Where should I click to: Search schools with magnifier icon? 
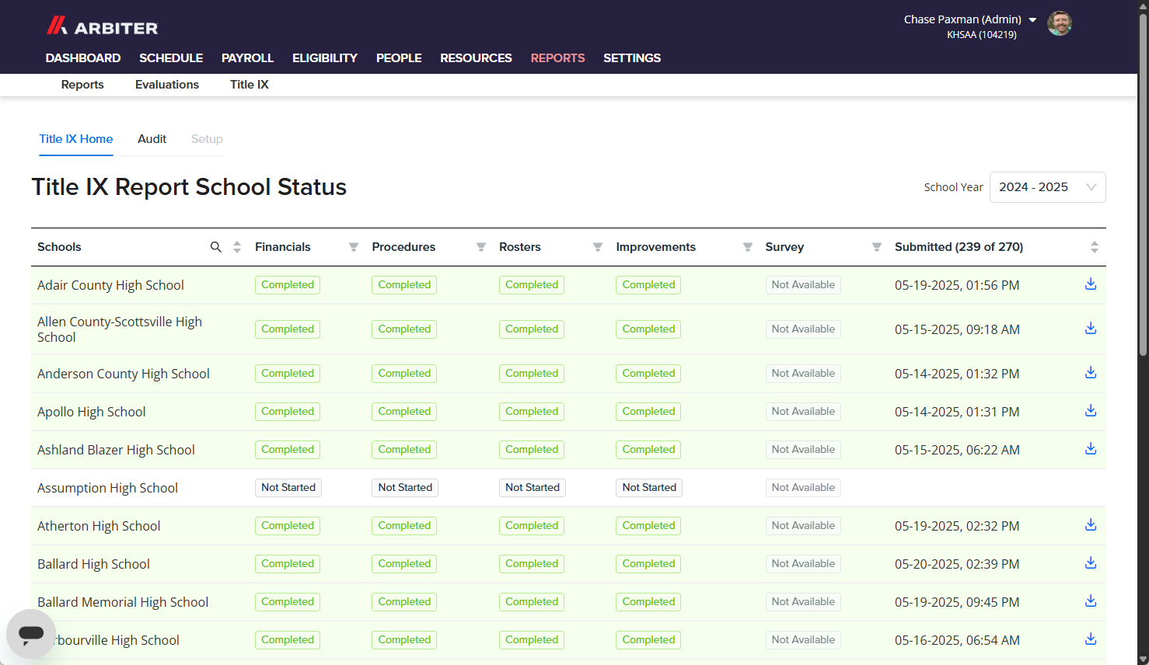click(x=216, y=247)
